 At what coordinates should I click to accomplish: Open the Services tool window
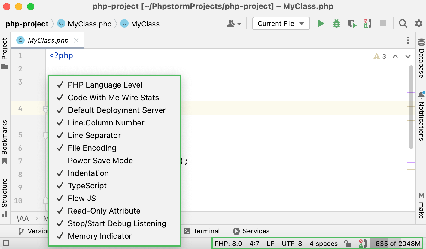(251, 231)
